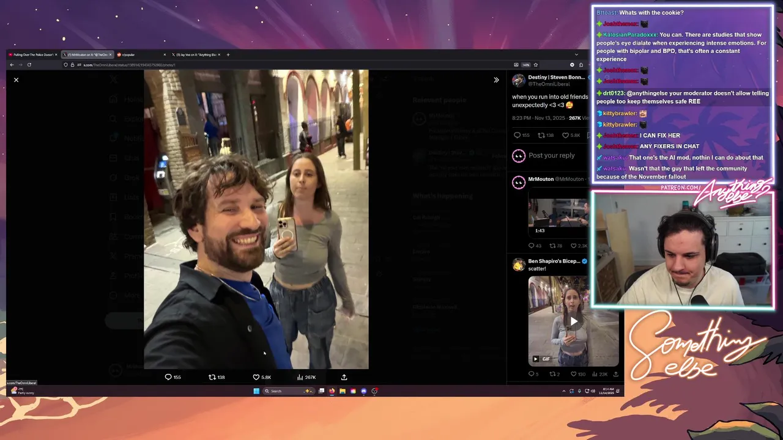Go back with the browser back arrow
Image resolution: width=783 pixels, height=440 pixels.
tap(12, 65)
